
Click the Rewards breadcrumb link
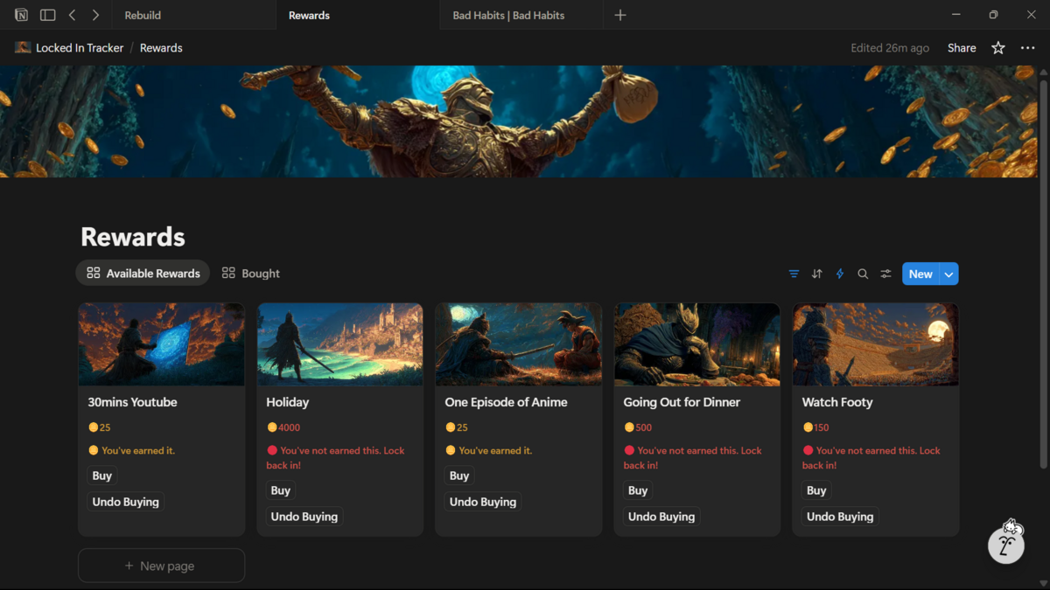[x=161, y=48]
